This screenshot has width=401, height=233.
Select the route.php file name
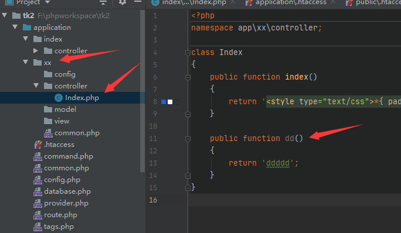point(60,215)
